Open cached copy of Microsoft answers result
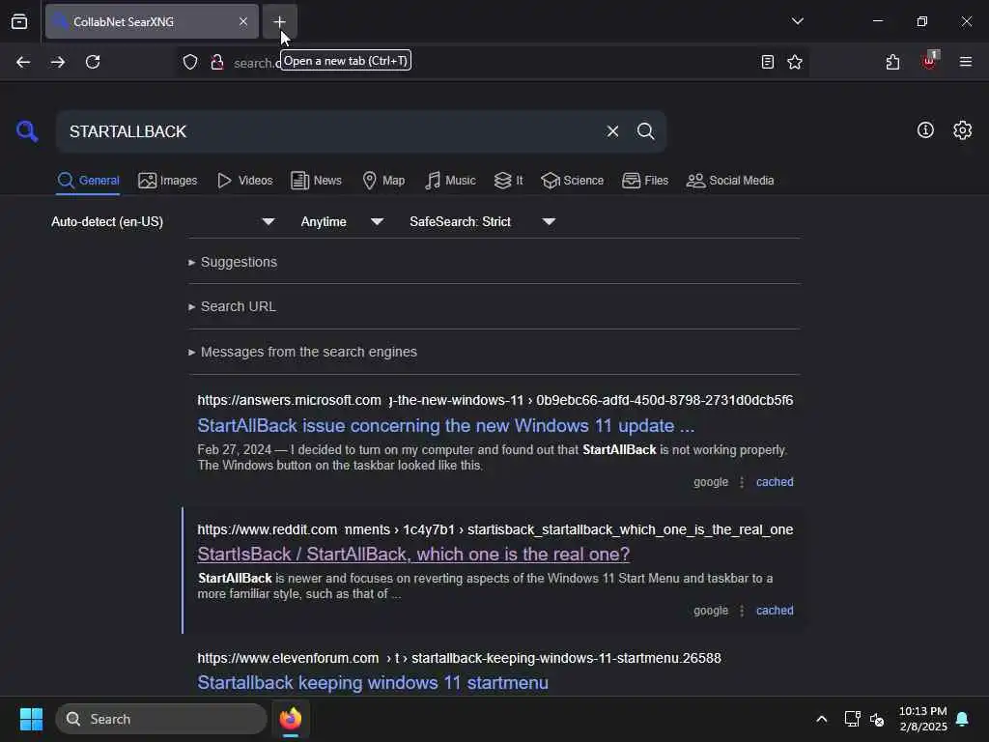 coord(775,482)
